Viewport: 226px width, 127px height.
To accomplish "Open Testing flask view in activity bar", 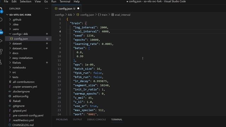I will coord(1,62).
